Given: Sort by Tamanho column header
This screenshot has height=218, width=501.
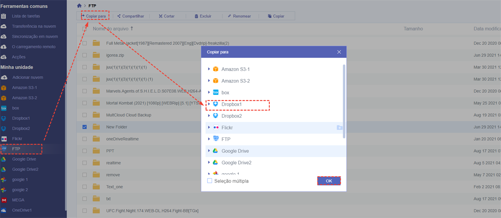Looking at the screenshot, I should (413, 29).
